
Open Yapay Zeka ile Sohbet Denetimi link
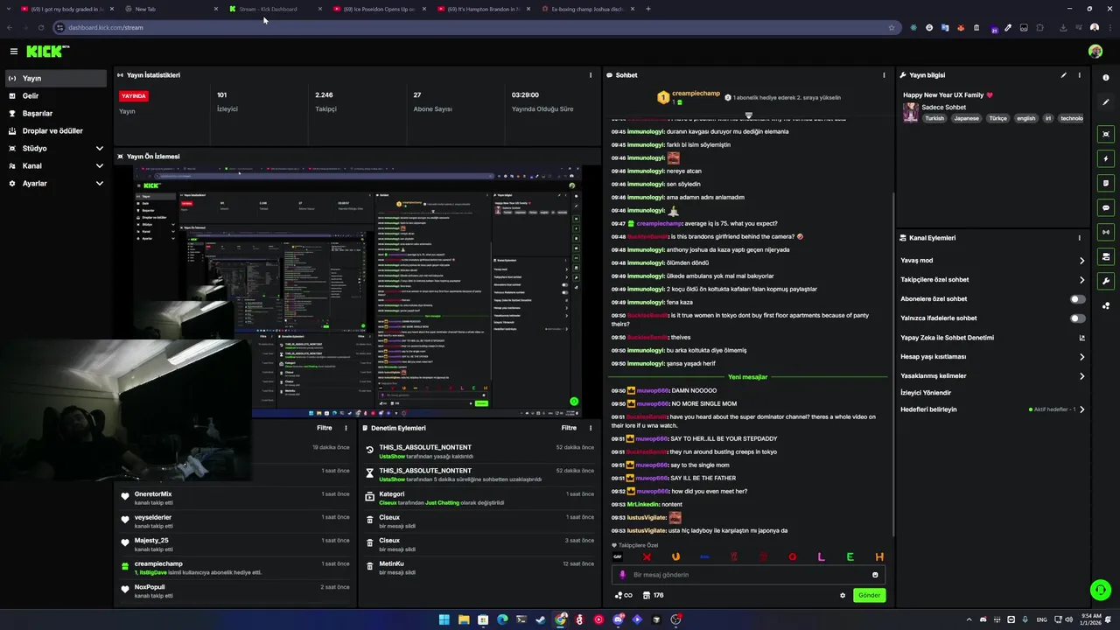coord(992,338)
